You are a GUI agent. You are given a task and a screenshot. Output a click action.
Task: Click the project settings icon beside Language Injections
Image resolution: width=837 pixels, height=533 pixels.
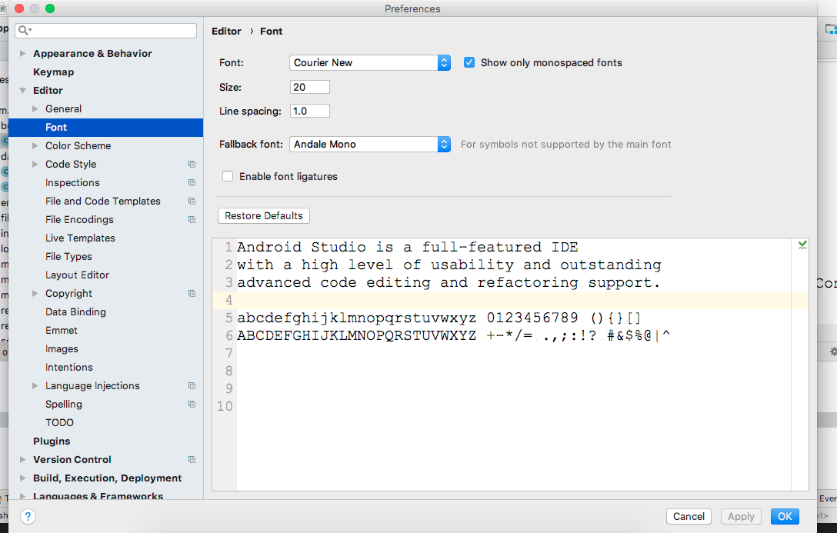(191, 385)
